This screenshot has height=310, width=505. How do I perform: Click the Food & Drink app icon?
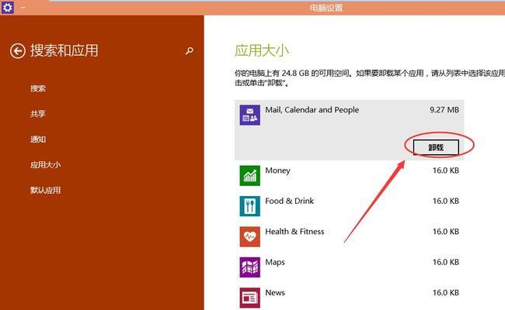point(249,206)
